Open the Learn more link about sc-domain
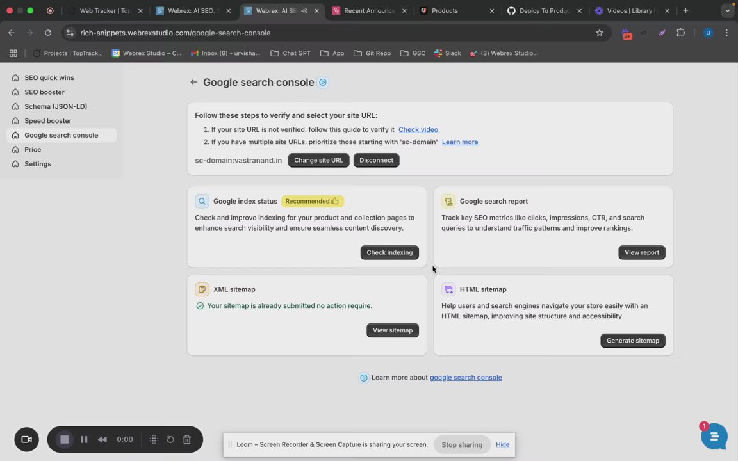Image resolution: width=738 pixels, height=461 pixels. [460, 142]
